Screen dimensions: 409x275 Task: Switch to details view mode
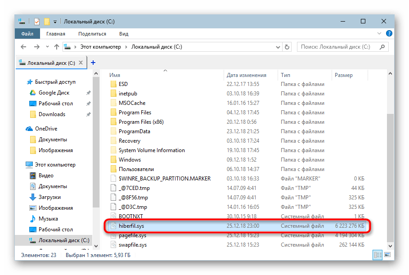point(377,255)
